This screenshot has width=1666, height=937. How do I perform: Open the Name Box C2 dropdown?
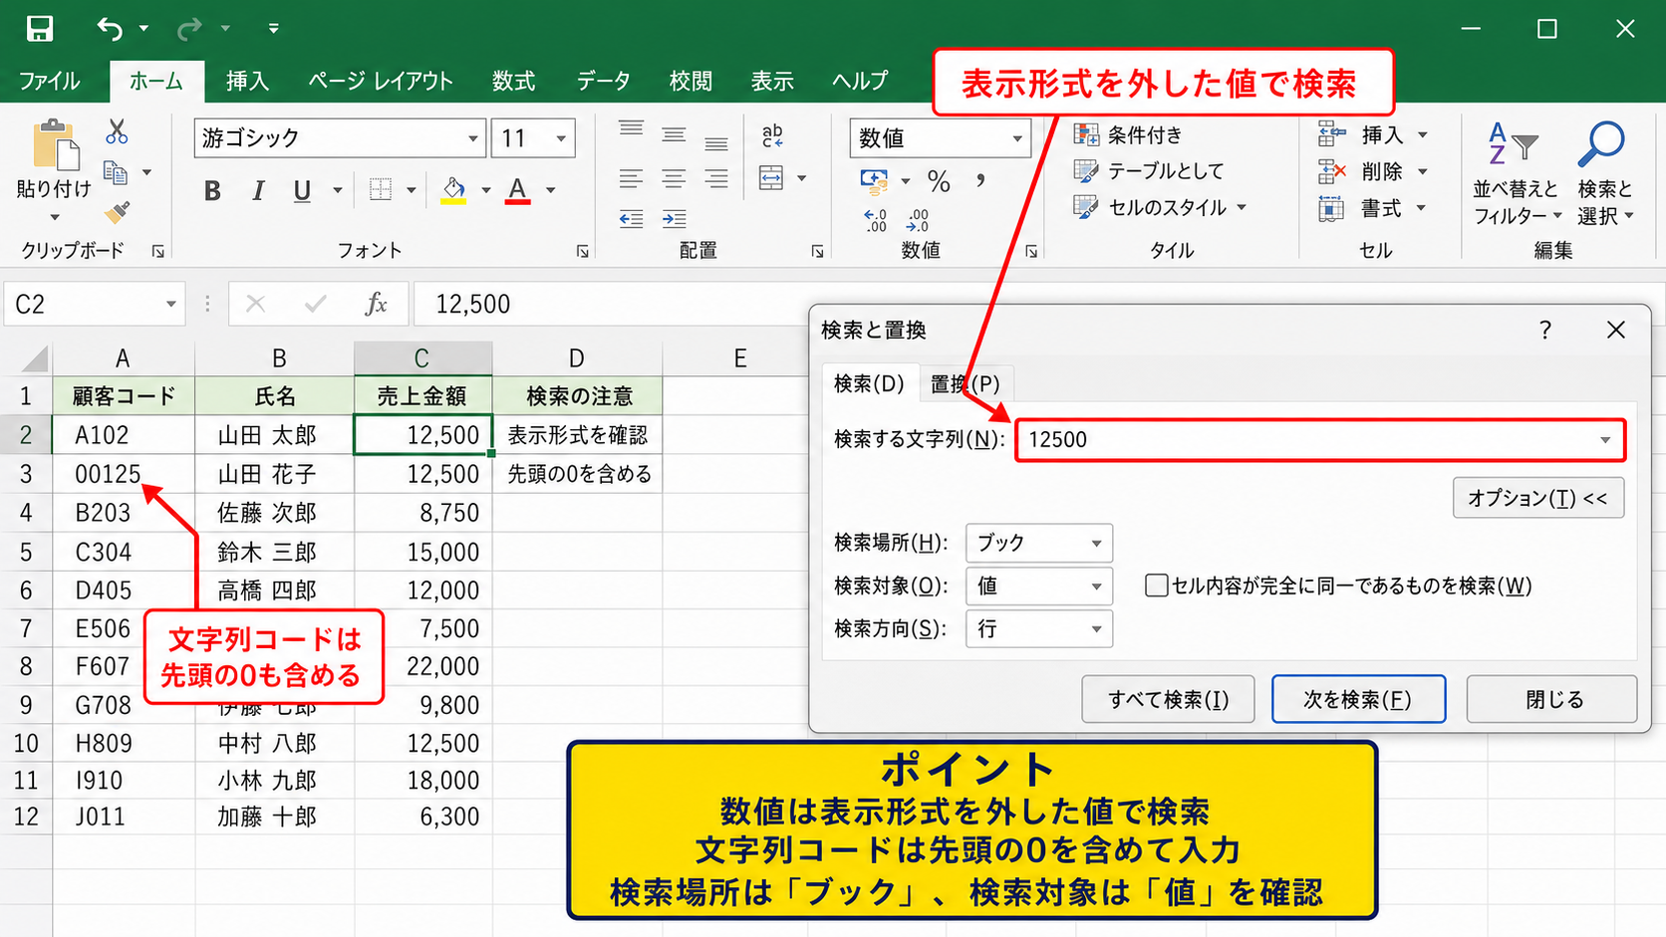click(170, 304)
